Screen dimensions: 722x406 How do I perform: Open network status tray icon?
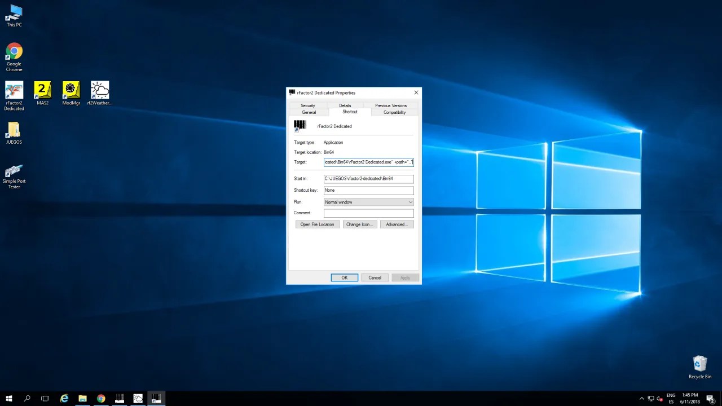(651, 399)
